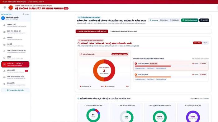
Task: Open the Cảnh Báo warning triangle icon
Action: [x=4, y=71]
